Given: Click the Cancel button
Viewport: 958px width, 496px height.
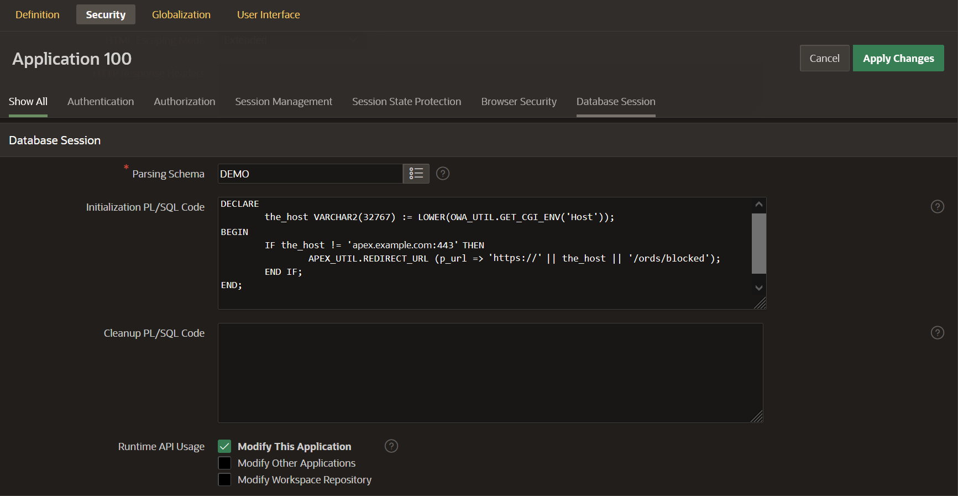Looking at the screenshot, I should point(824,58).
